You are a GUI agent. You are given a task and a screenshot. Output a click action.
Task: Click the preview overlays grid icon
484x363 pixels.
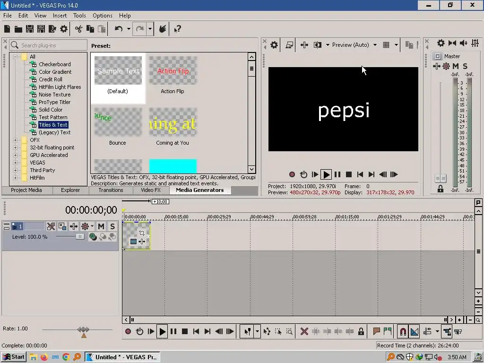point(386,45)
